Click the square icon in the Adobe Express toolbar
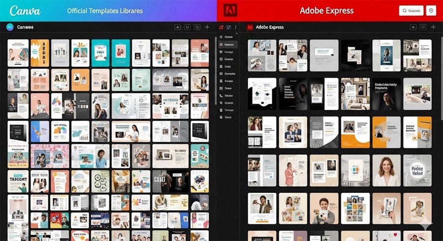Screen dimensions: 443x241 423,27
